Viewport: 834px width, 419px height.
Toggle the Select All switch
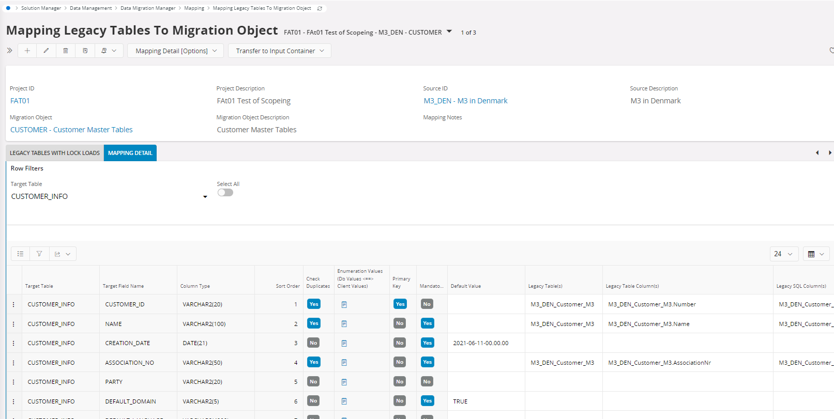click(225, 193)
